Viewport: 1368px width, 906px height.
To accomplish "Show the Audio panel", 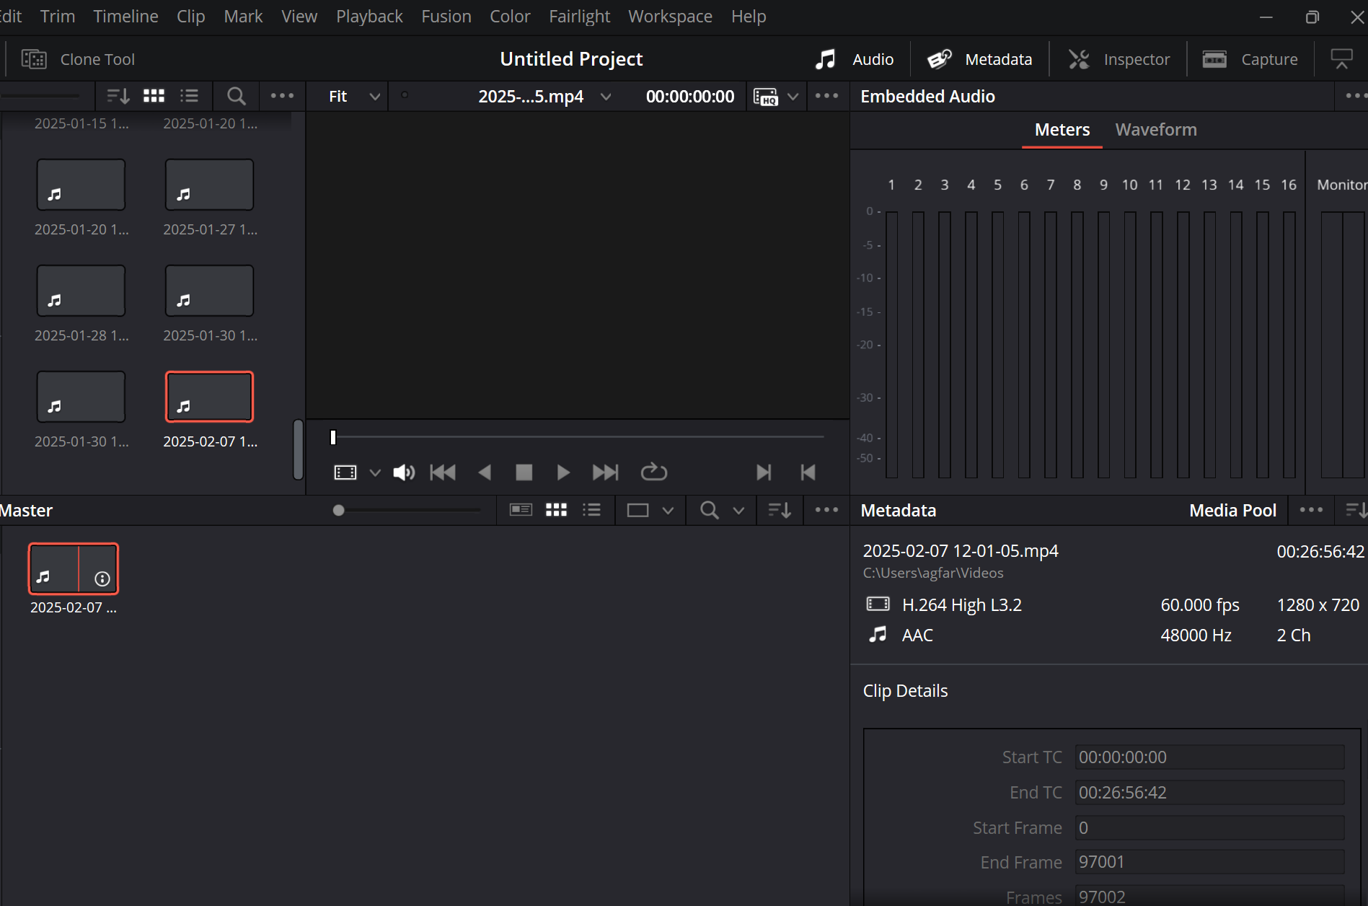I will coord(855,59).
